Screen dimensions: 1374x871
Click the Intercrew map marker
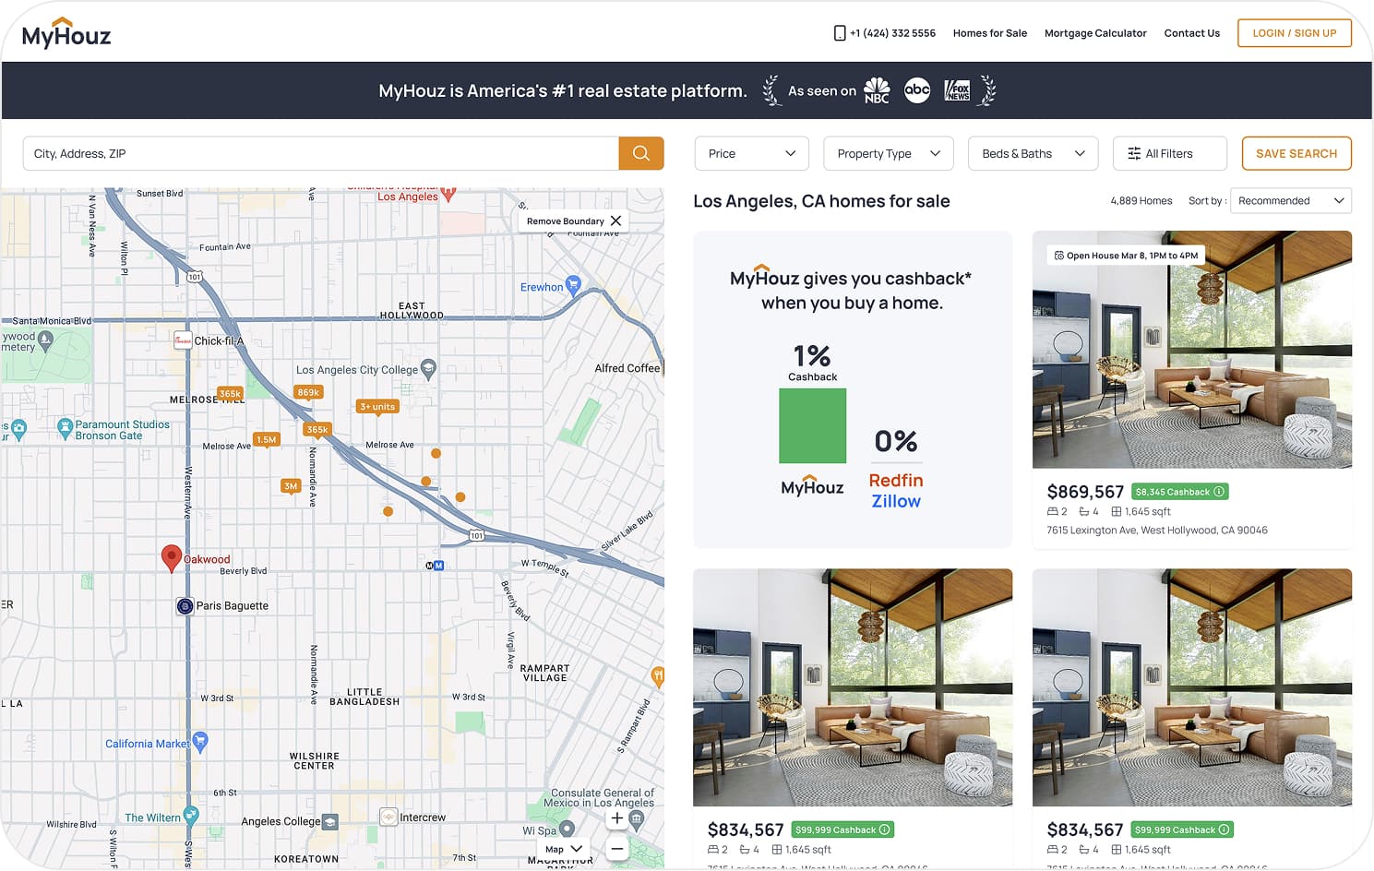click(388, 817)
